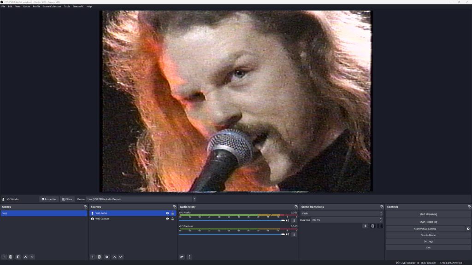Screen dimensions: 472x265
Task: Hide the VHS Capture source
Action: tap(167, 219)
